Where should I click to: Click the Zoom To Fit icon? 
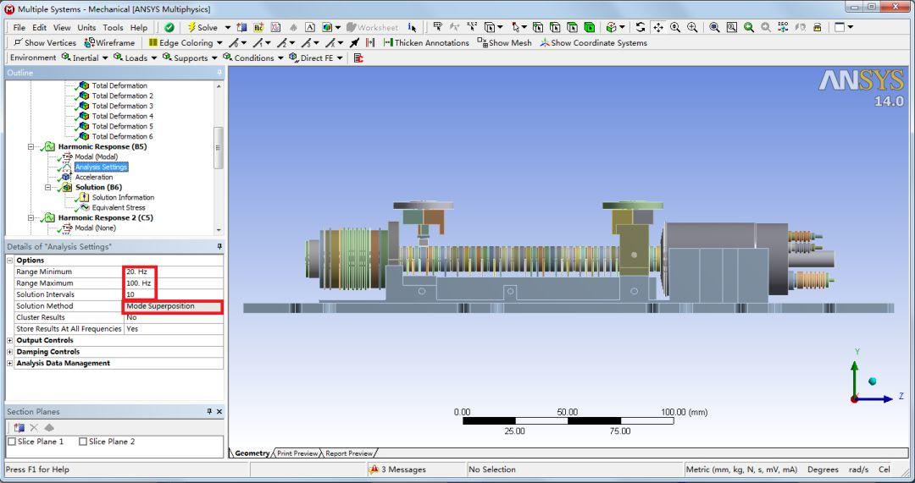(714, 27)
